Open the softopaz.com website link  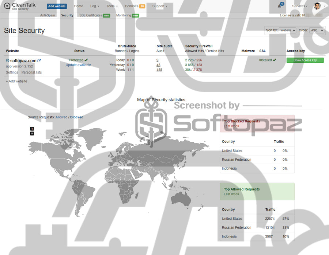click(23, 60)
